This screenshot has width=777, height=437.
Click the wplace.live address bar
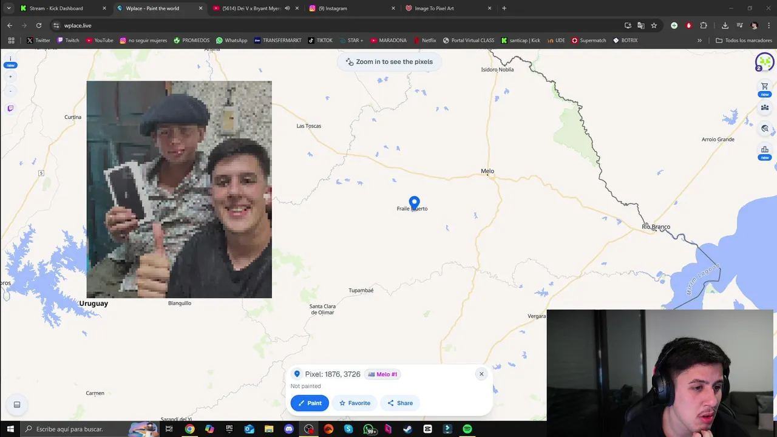tap(340, 25)
